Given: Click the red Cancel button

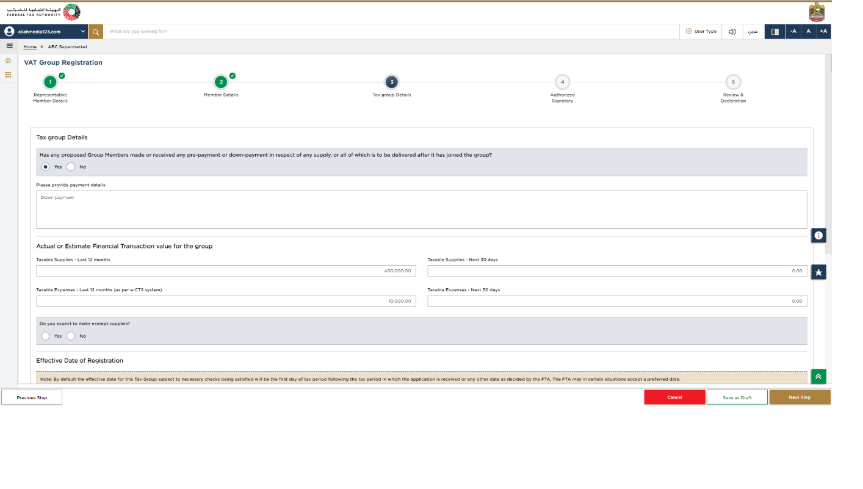Looking at the screenshot, I should coord(674,397).
